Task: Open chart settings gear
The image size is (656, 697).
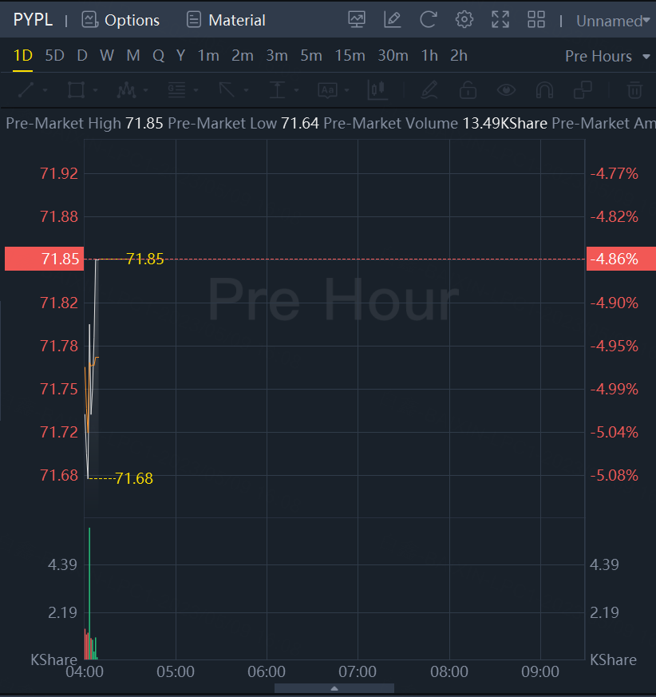Action: [464, 20]
